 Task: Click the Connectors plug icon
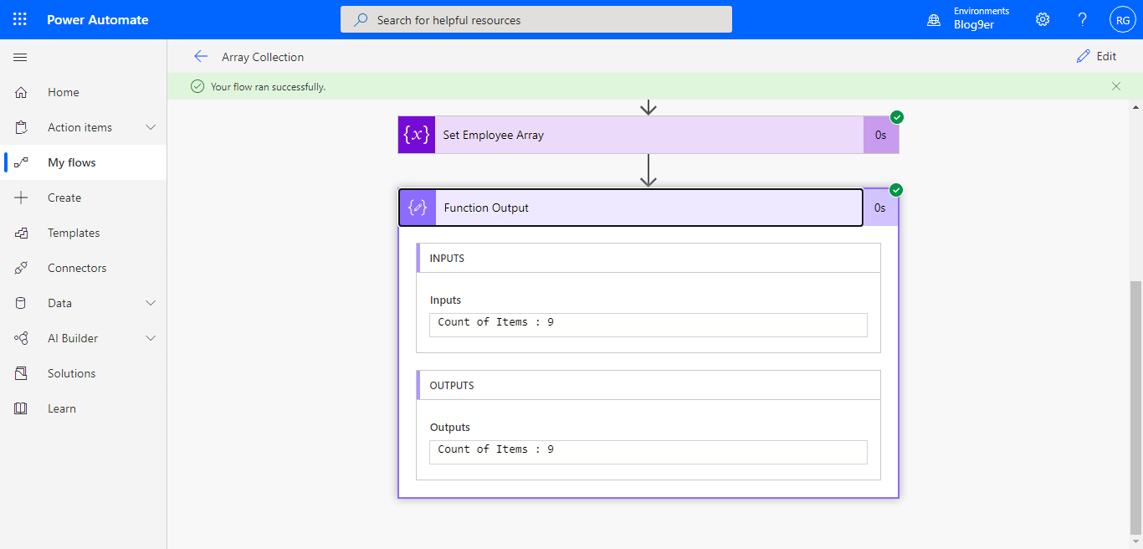[x=22, y=268]
